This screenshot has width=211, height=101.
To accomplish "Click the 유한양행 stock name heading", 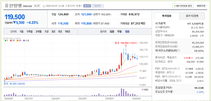I will pyautogui.click(x=13, y=5).
